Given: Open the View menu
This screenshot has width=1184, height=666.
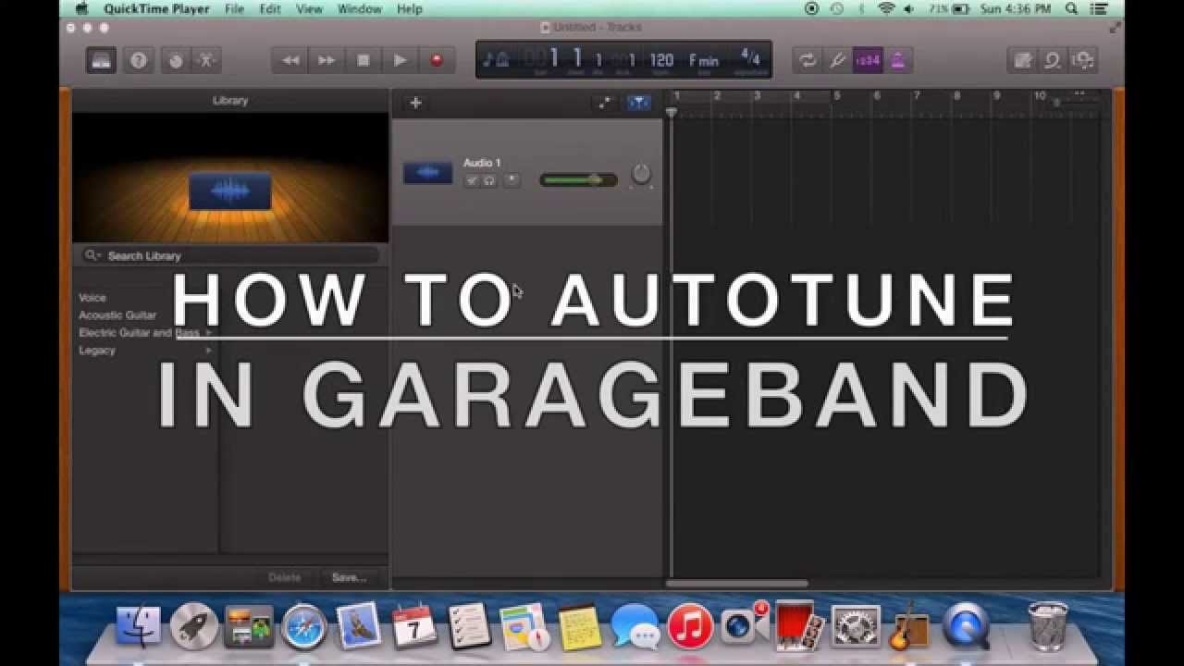Looking at the screenshot, I should [x=309, y=8].
